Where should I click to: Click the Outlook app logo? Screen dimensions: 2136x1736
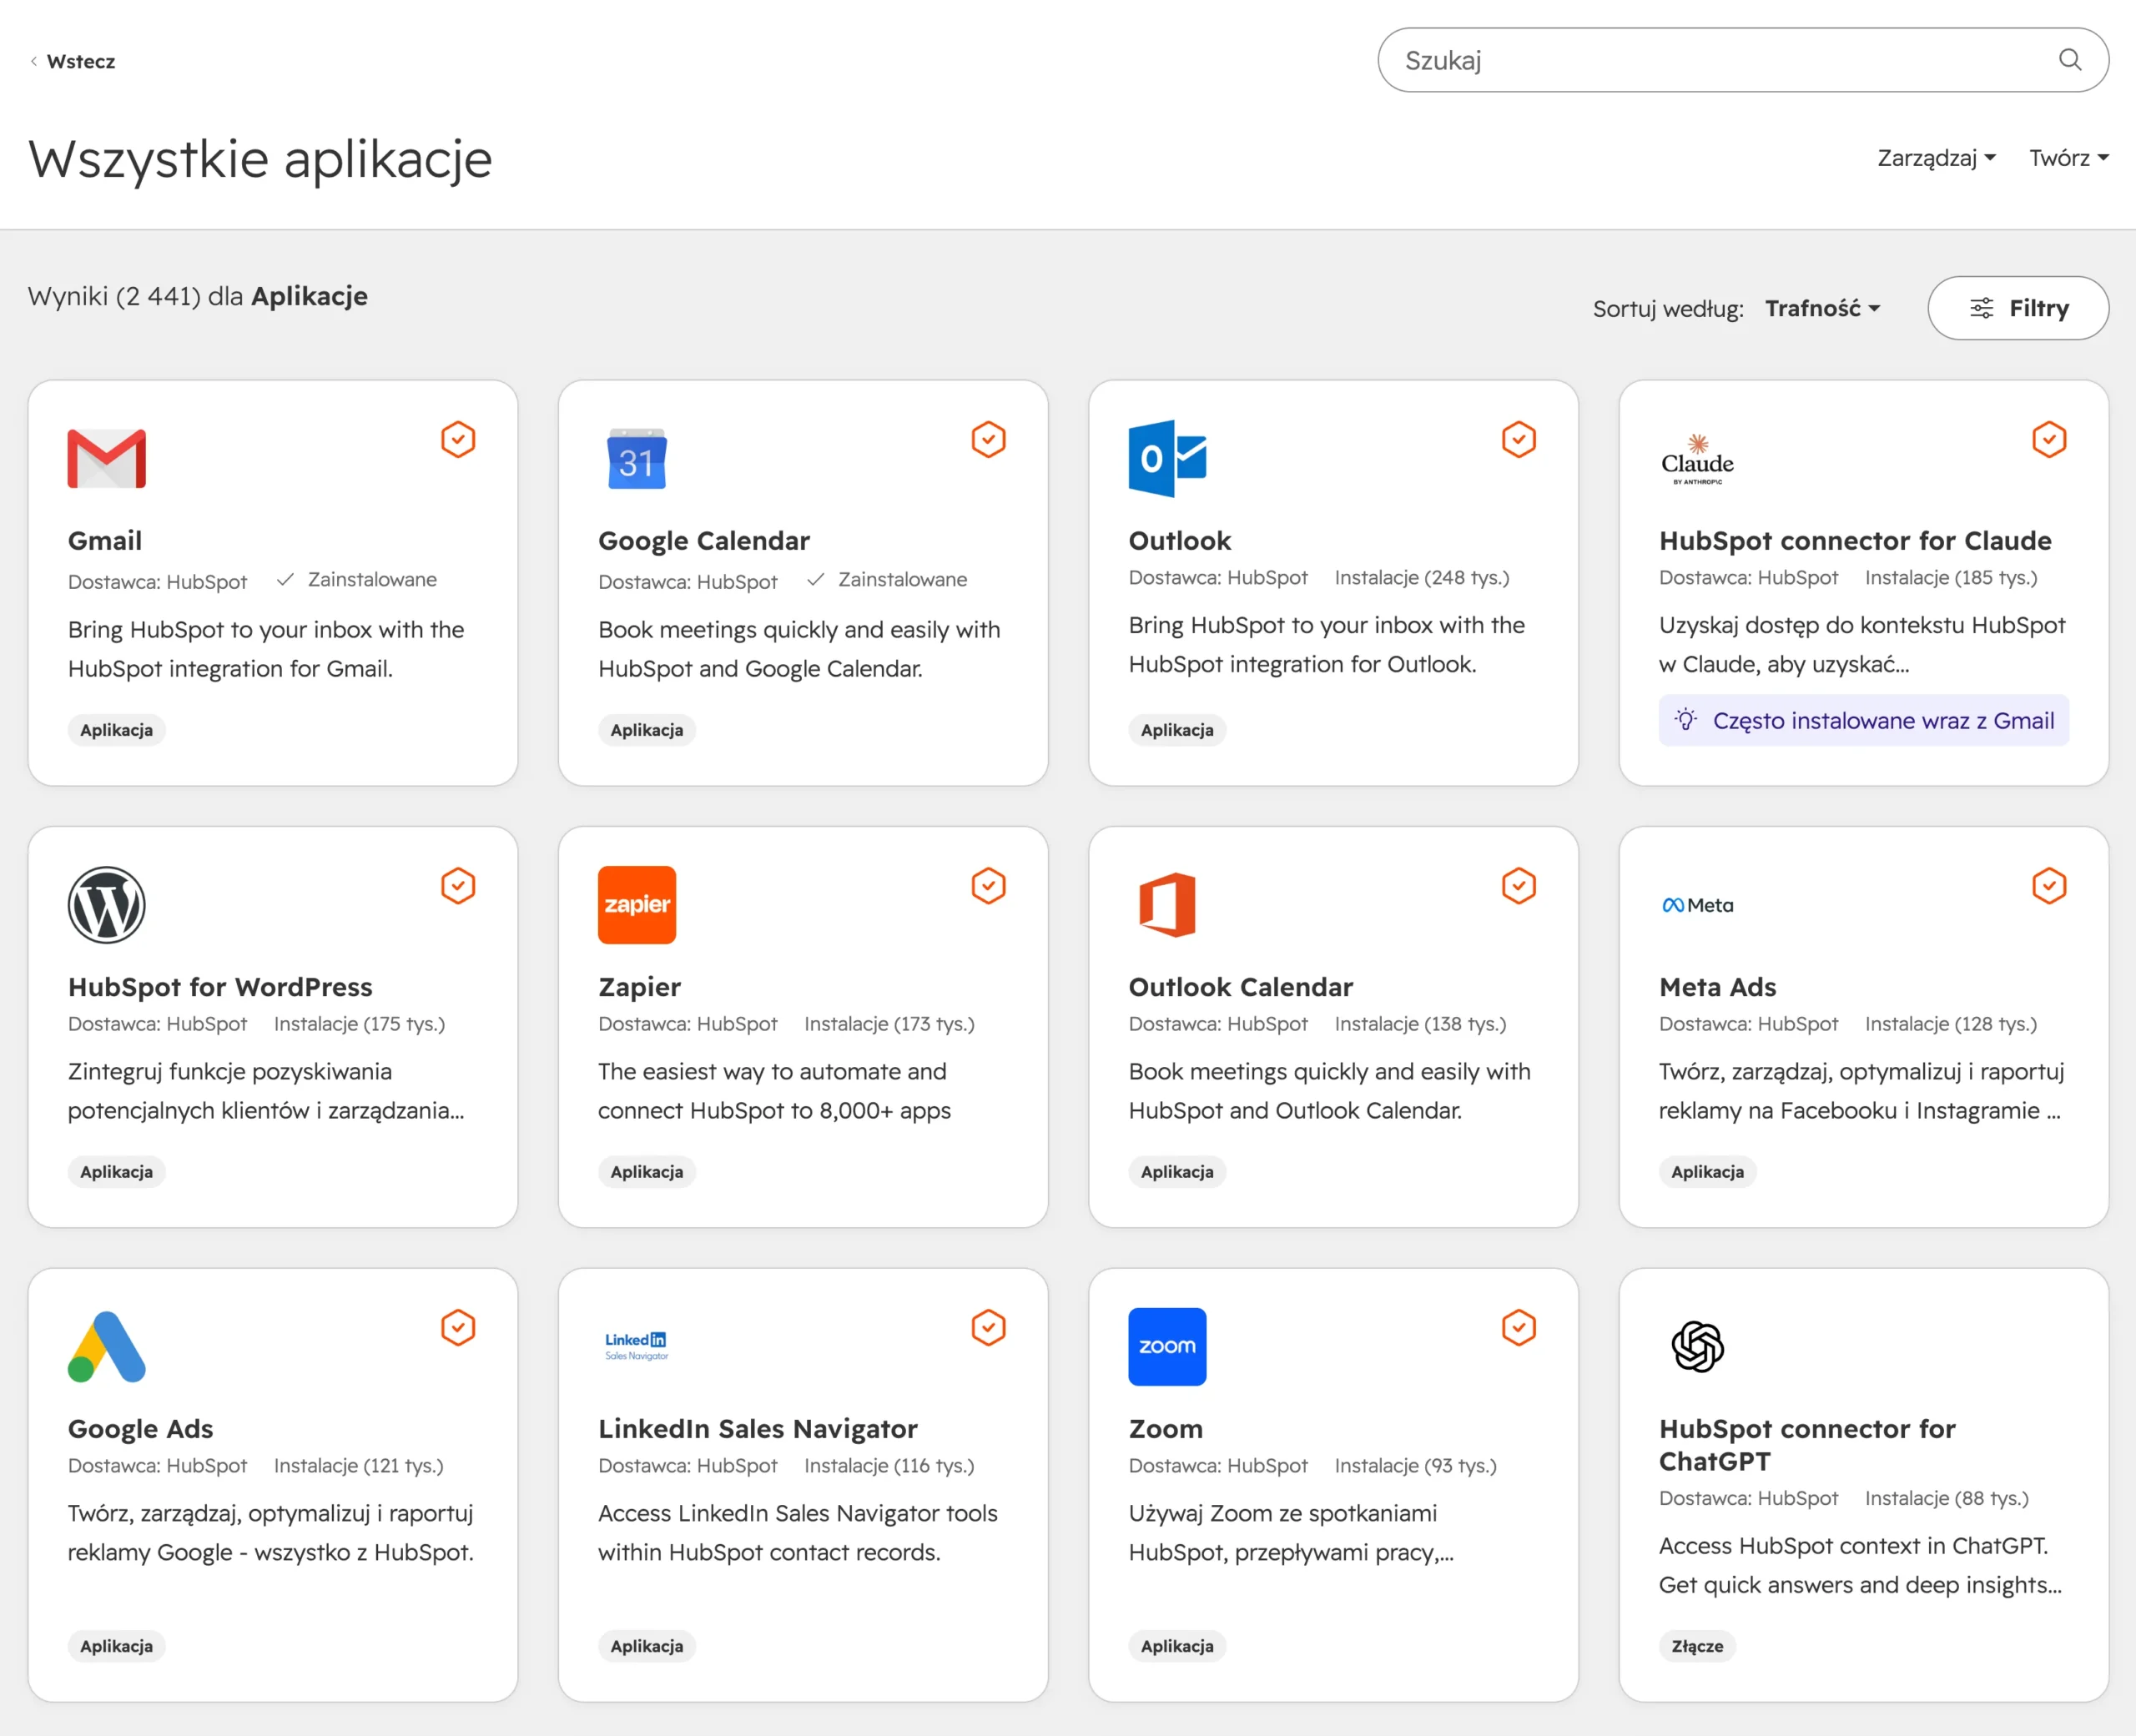[1167, 459]
